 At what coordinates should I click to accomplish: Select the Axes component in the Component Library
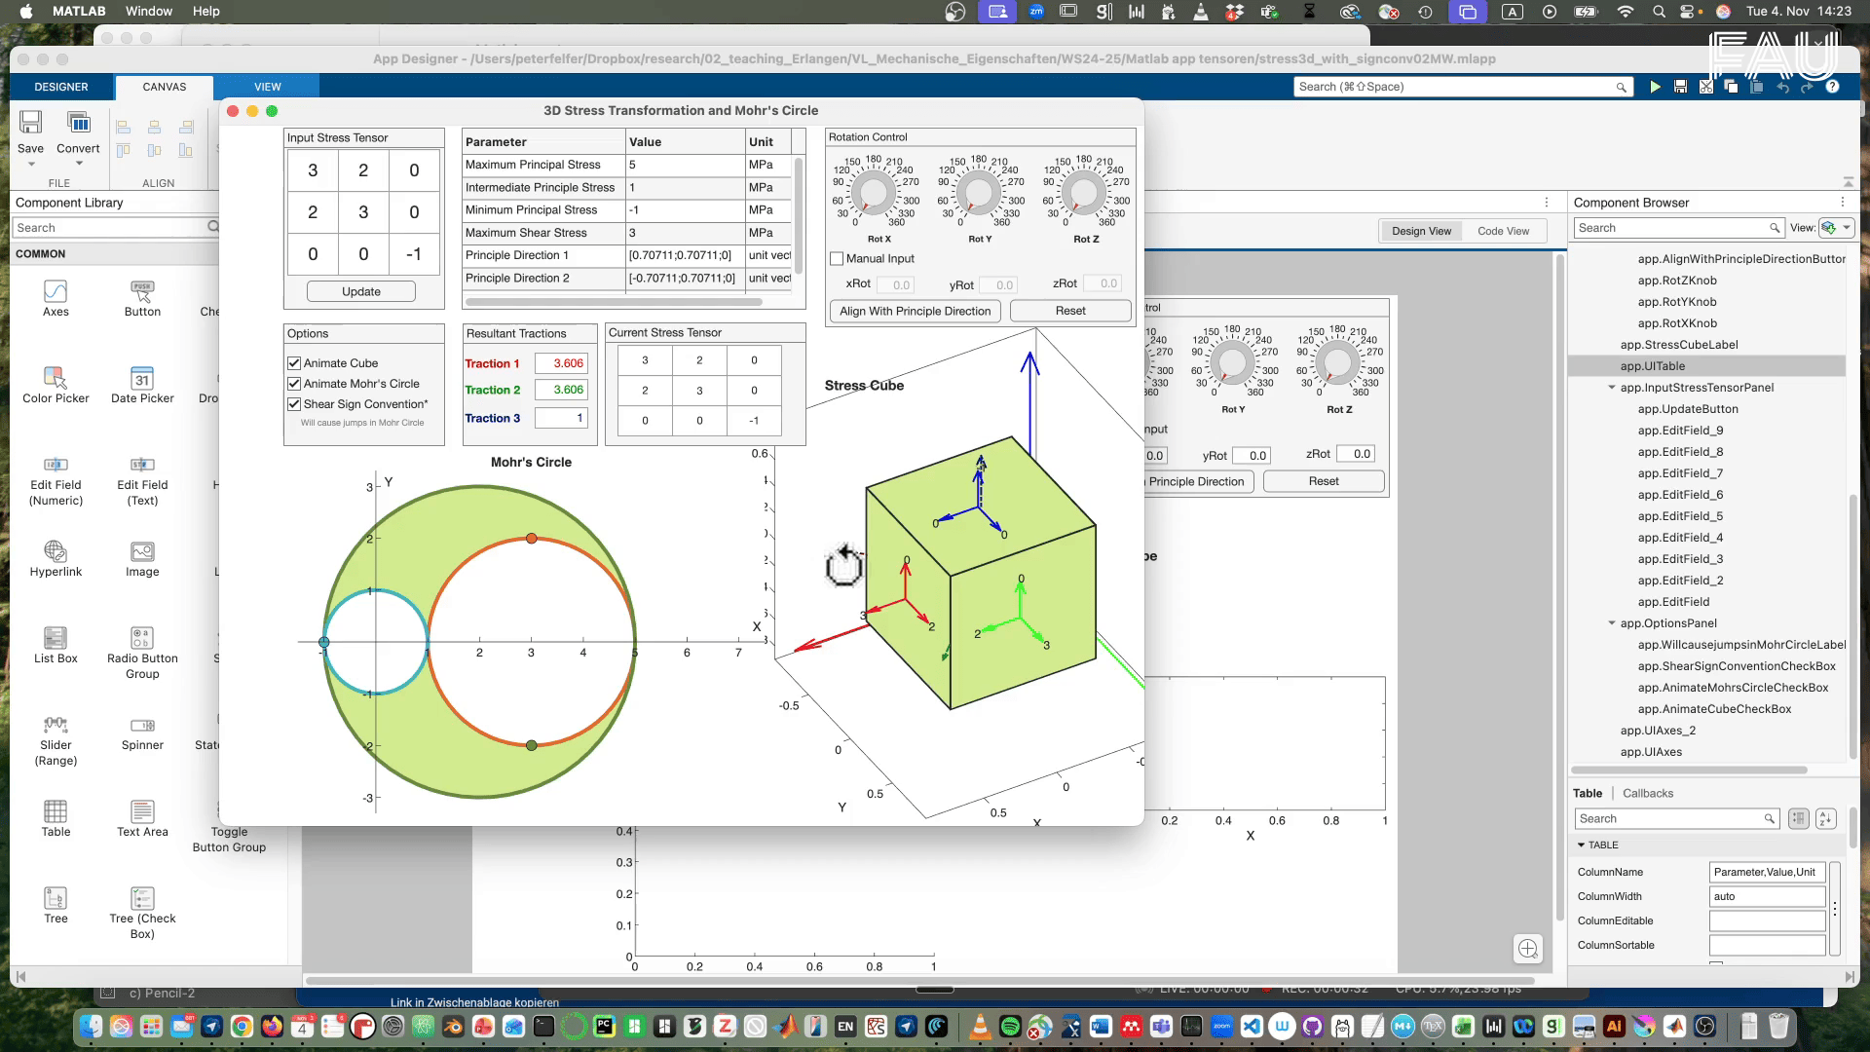click(56, 297)
